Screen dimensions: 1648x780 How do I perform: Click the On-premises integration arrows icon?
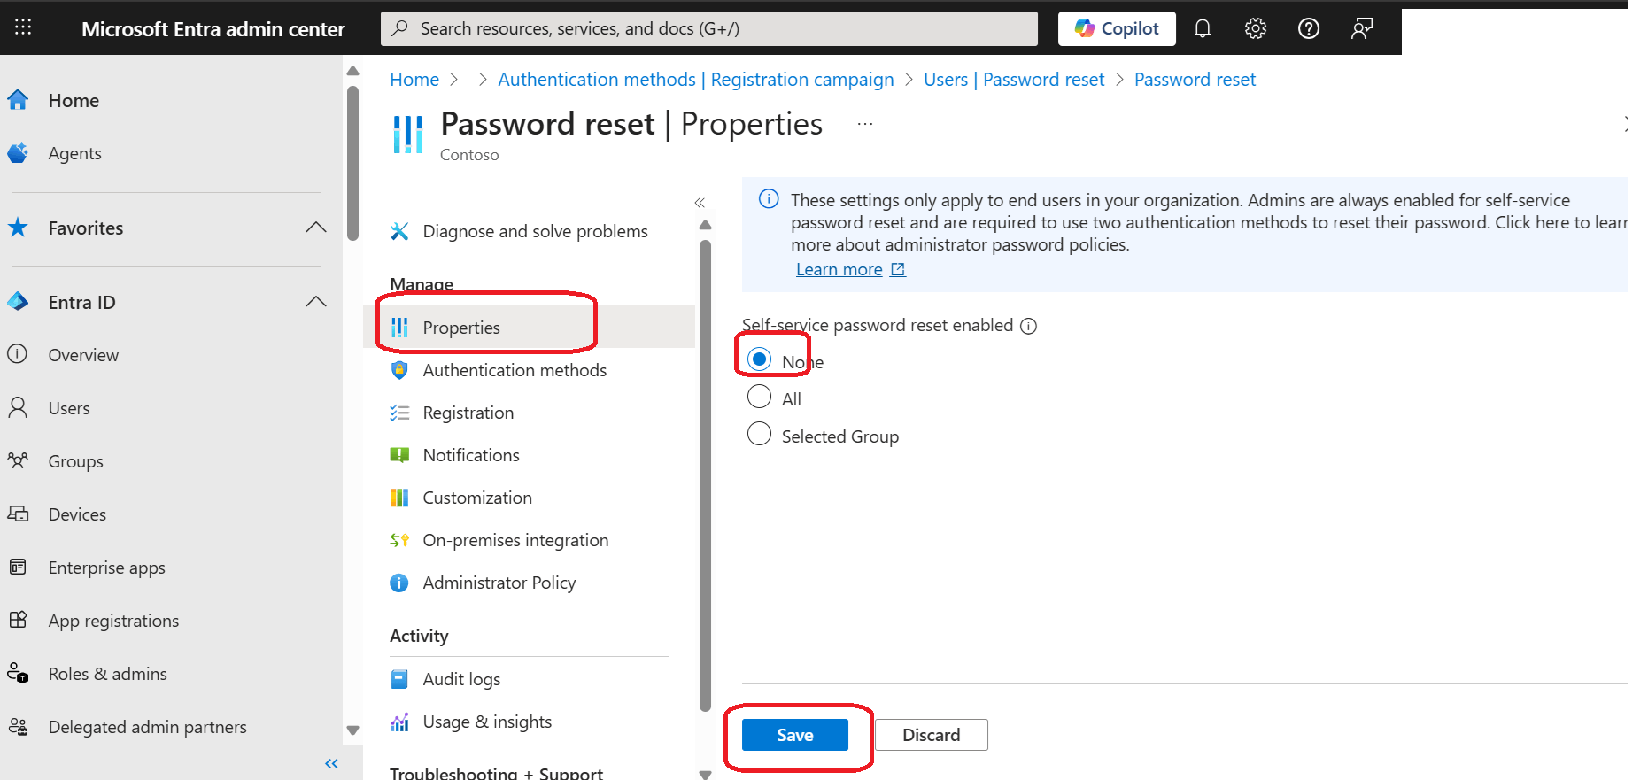(398, 539)
